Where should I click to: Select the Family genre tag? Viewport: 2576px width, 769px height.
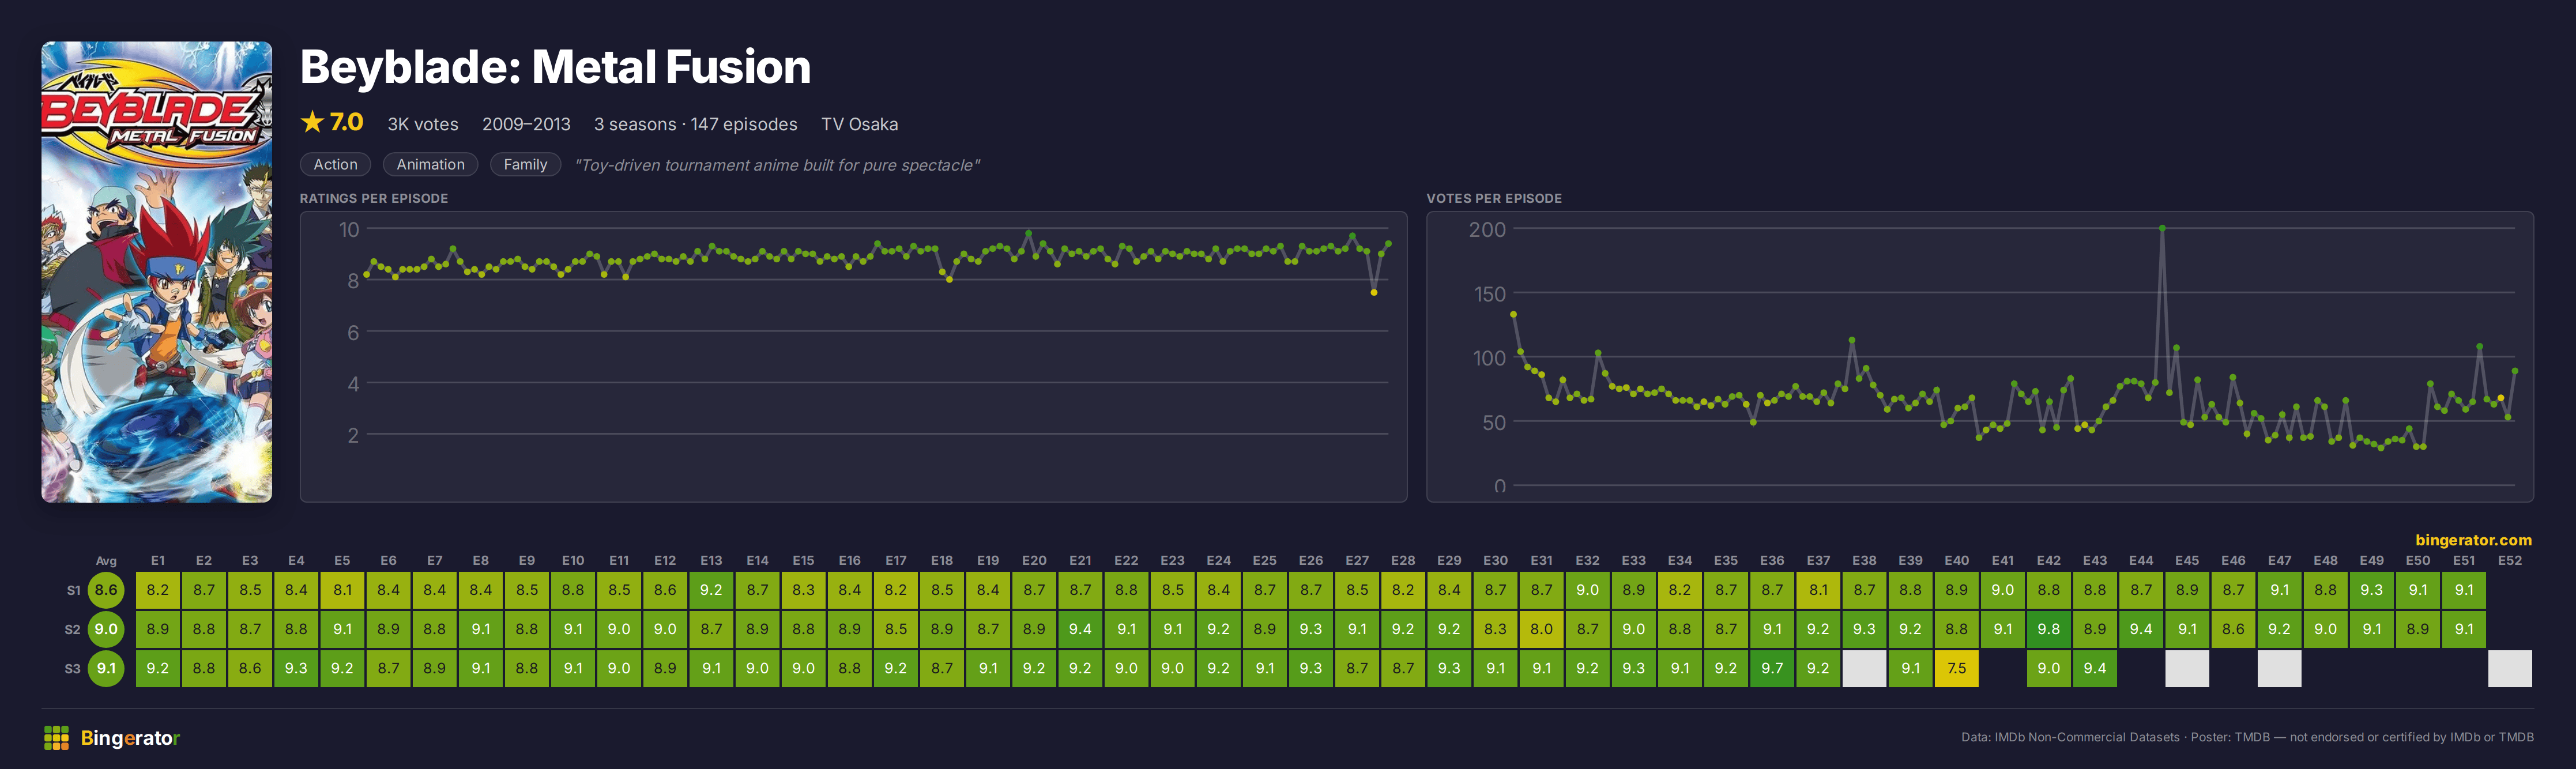coord(525,164)
